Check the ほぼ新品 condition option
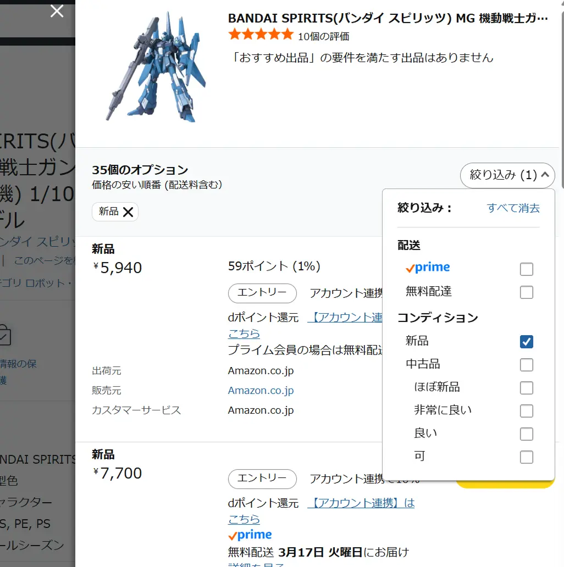Viewport: 564px width, 567px height. (x=526, y=387)
